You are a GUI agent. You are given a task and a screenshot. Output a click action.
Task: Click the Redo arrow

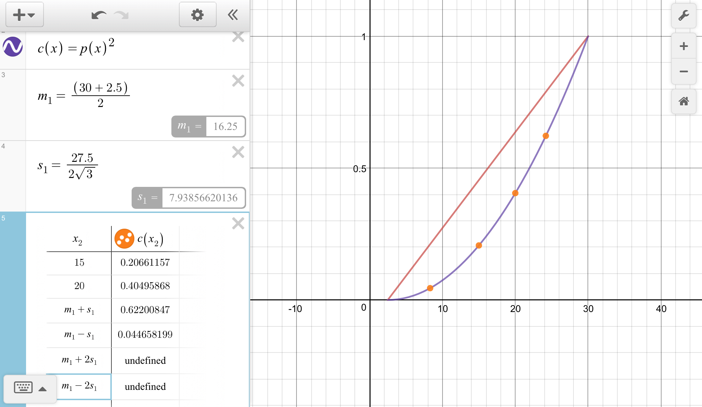(x=121, y=15)
